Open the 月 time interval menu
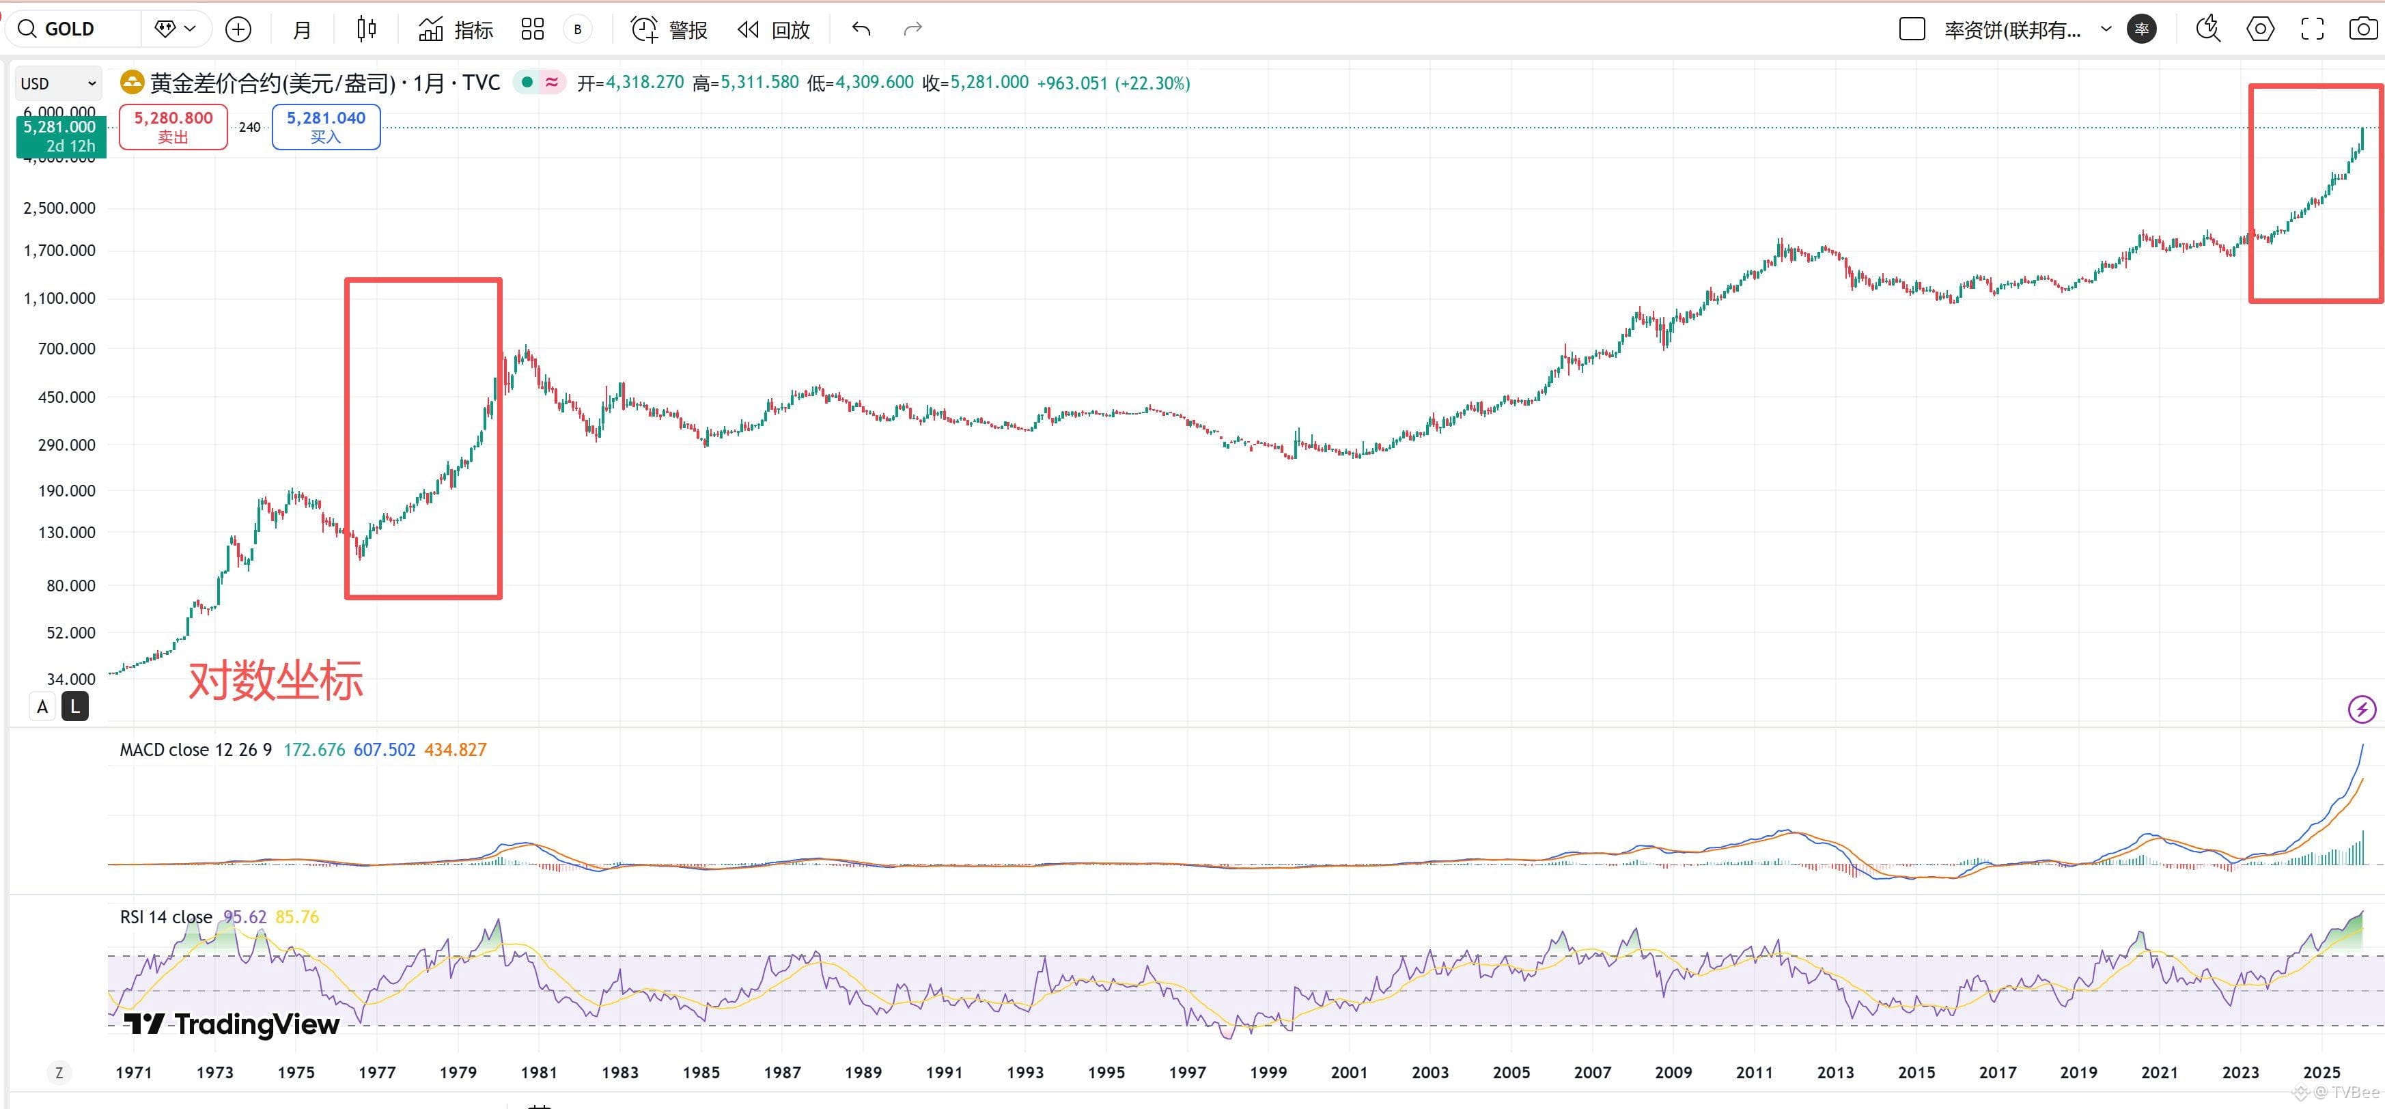Viewport: 2385px width, 1109px height. pyautogui.click(x=302, y=29)
